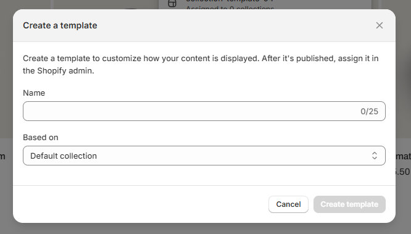Click the empty footer area beside Cancel

click(x=141, y=204)
